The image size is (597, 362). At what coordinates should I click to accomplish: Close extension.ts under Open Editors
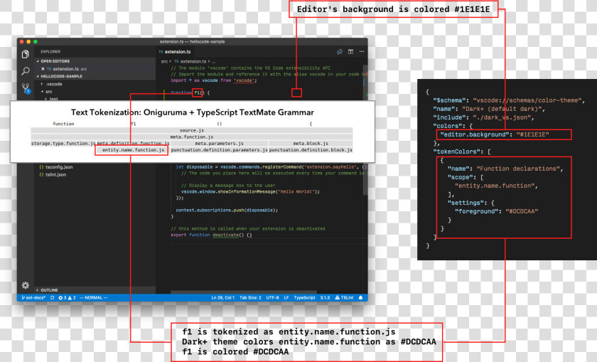coord(43,69)
